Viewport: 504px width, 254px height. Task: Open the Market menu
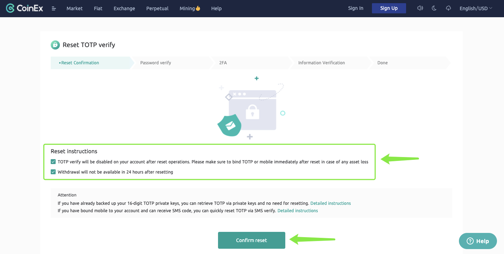pyautogui.click(x=75, y=8)
